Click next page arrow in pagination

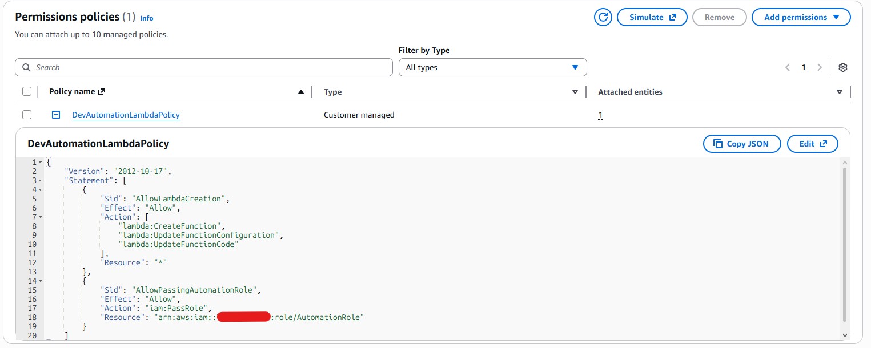[820, 67]
